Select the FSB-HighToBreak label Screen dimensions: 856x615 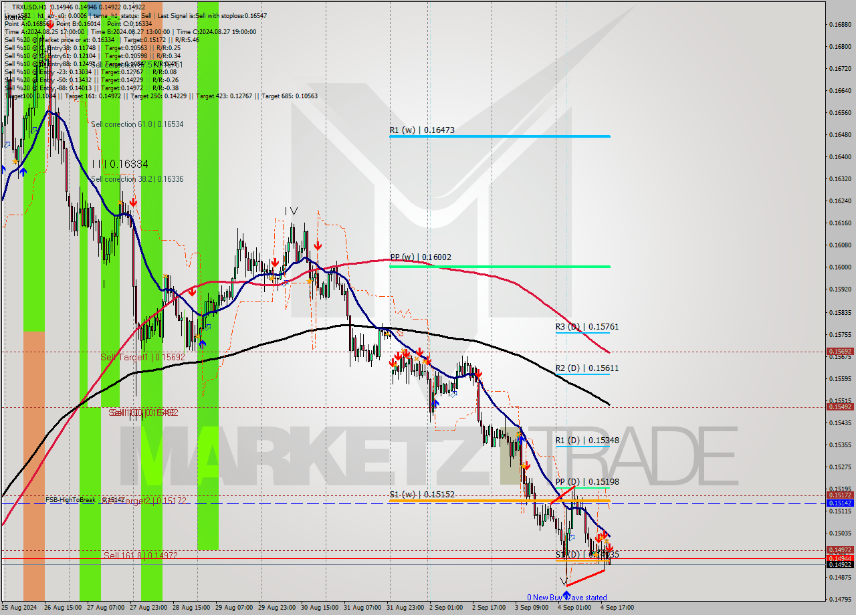click(x=72, y=499)
